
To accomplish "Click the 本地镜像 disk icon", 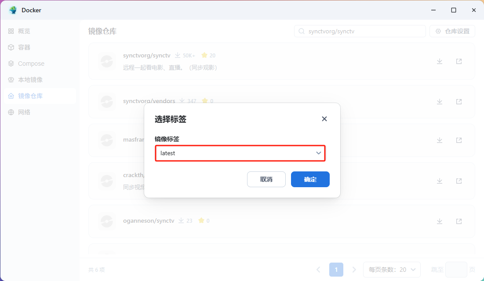I will [11, 80].
